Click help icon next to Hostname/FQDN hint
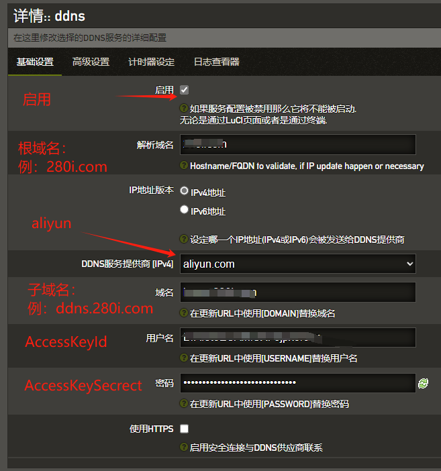Image resolution: width=441 pixels, height=471 pixels. pyautogui.click(x=183, y=166)
